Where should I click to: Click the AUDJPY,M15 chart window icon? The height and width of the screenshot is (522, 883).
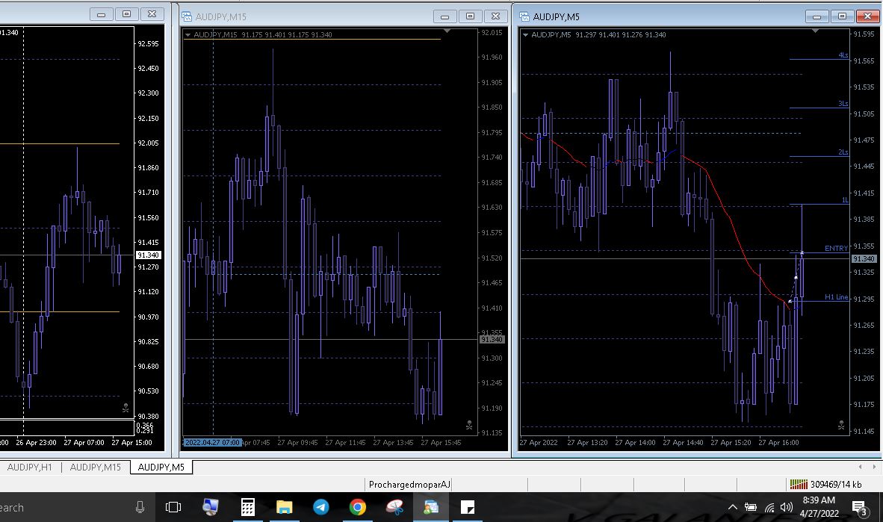(x=187, y=16)
